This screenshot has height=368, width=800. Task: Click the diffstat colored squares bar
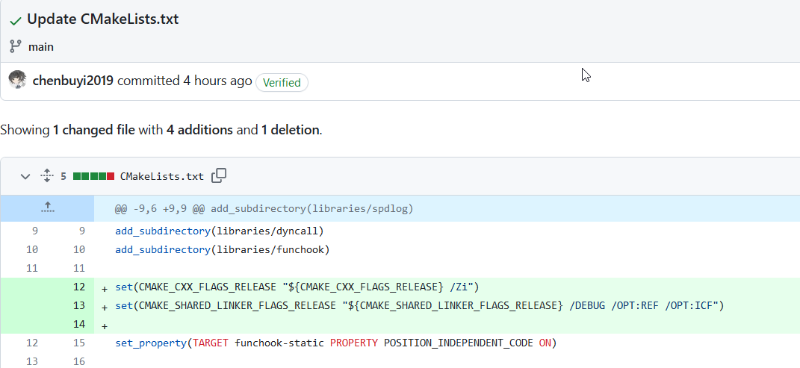pyautogui.click(x=94, y=176)
